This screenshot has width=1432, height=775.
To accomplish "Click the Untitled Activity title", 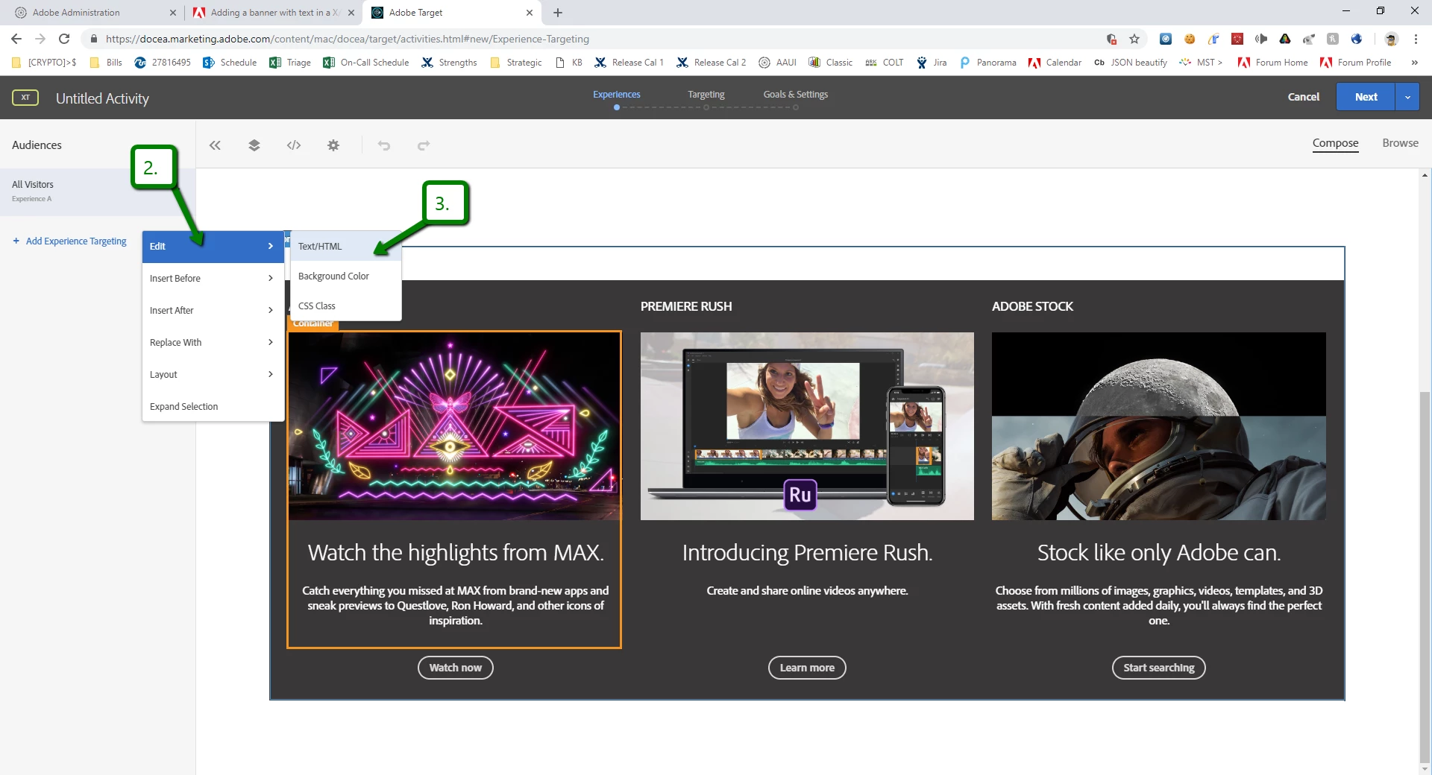I will pos(102,98).
